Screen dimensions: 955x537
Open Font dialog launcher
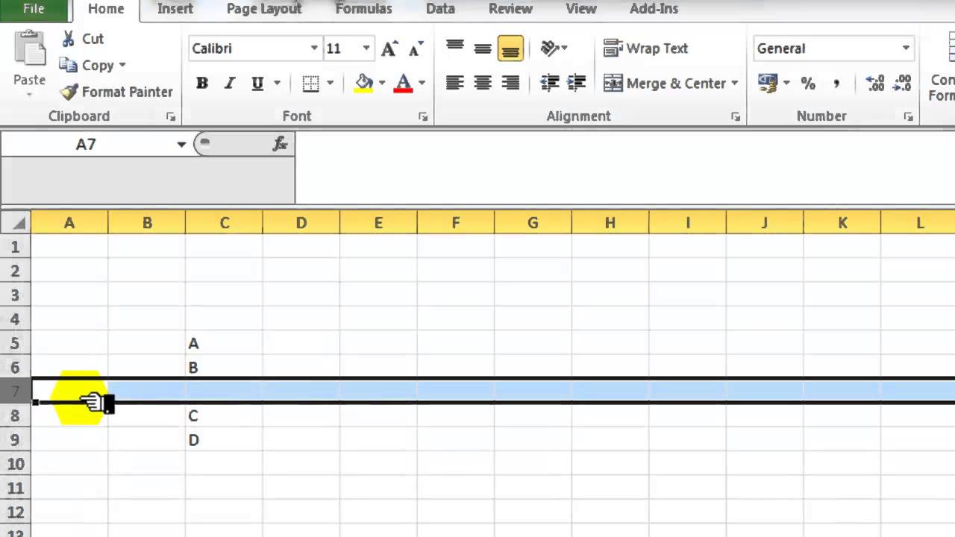pyautogui.click(x=423, y=117)
